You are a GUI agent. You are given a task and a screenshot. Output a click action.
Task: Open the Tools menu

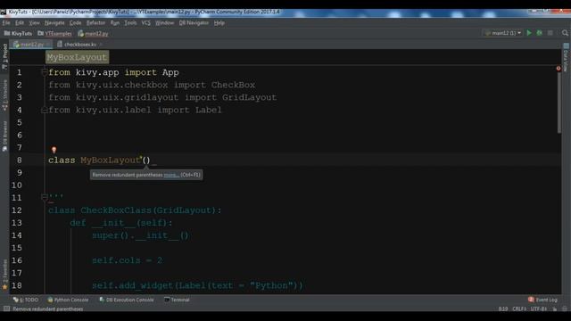tap(130, 23)
